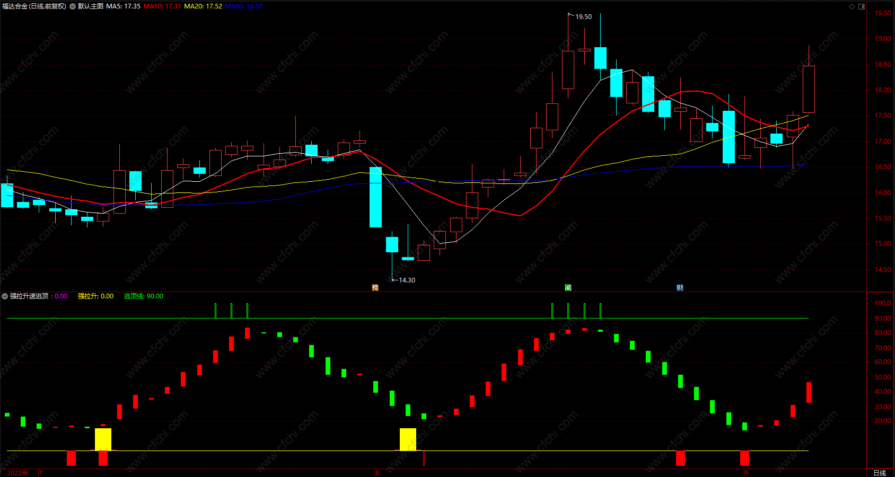
Task: Select the MA5: 17.35 label
Action: 123,6
